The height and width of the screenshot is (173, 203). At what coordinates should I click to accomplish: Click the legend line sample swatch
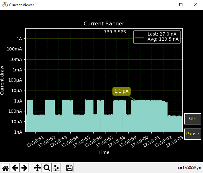click(139, 37)
